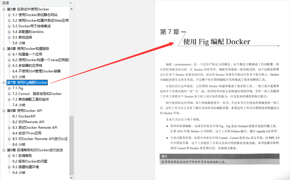This screenshot has height=180, width=290.
Task: Collapse the 第7章 使用Fig编配Docker node
Action: pos(4,83)
